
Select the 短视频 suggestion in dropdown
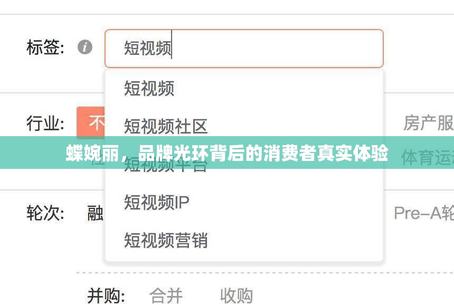pyautogui.click(x=244, y=88)
